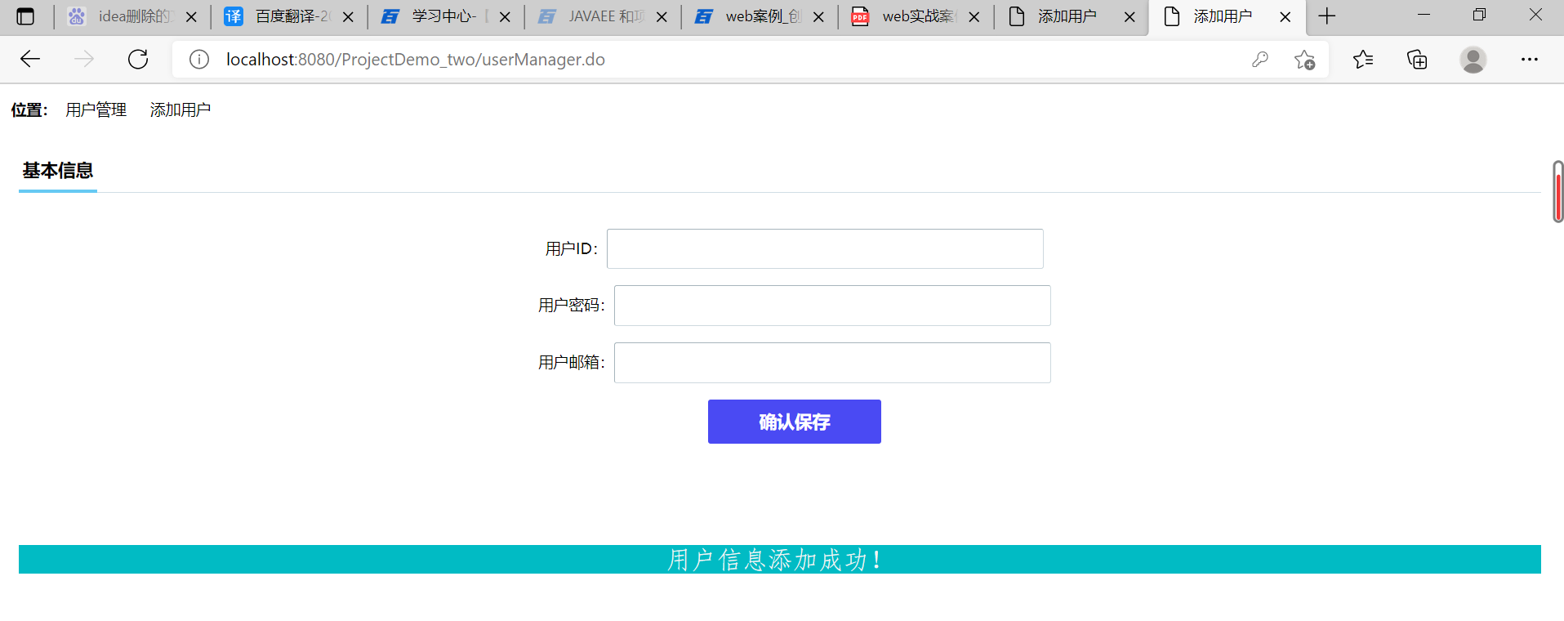Restore down the browser window
The width and height of the screenshot is (1564, 621).
coord(1479,15)
